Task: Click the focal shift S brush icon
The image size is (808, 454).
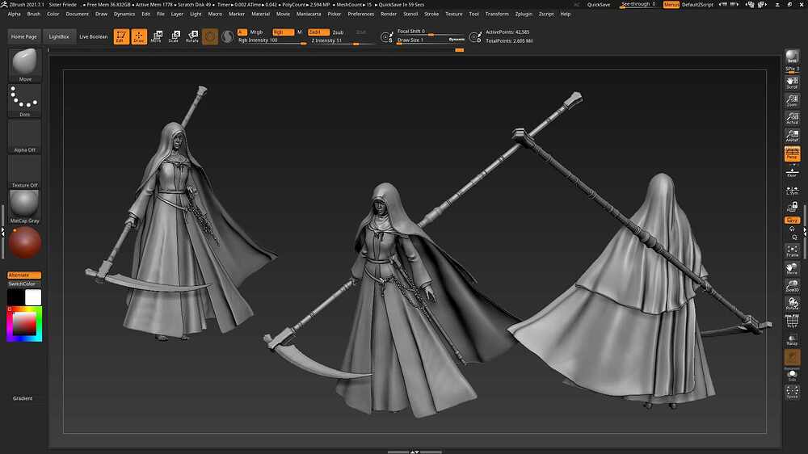Action: tap(386, 37)
